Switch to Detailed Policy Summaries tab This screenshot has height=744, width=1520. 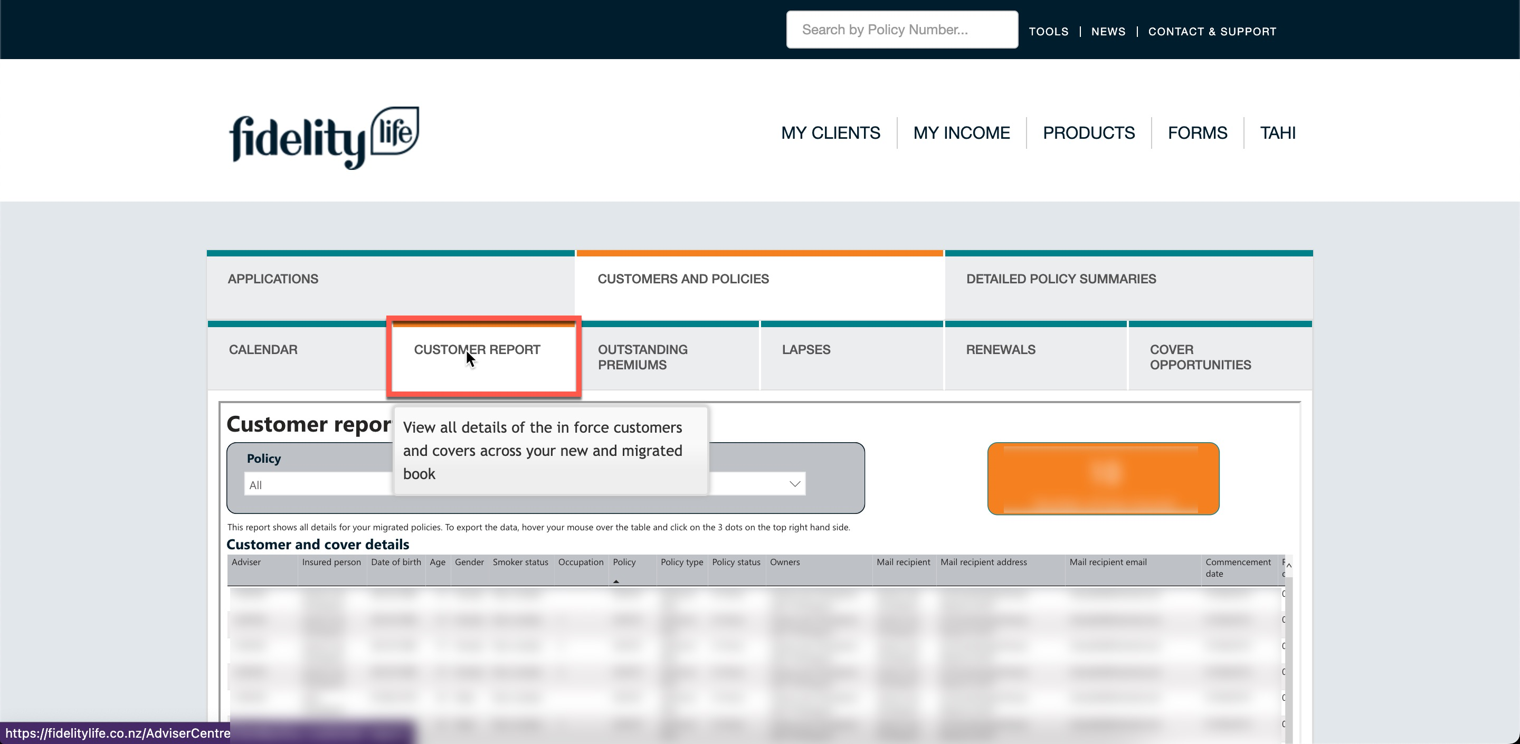pyautogui.click(x=1060, y=279)
